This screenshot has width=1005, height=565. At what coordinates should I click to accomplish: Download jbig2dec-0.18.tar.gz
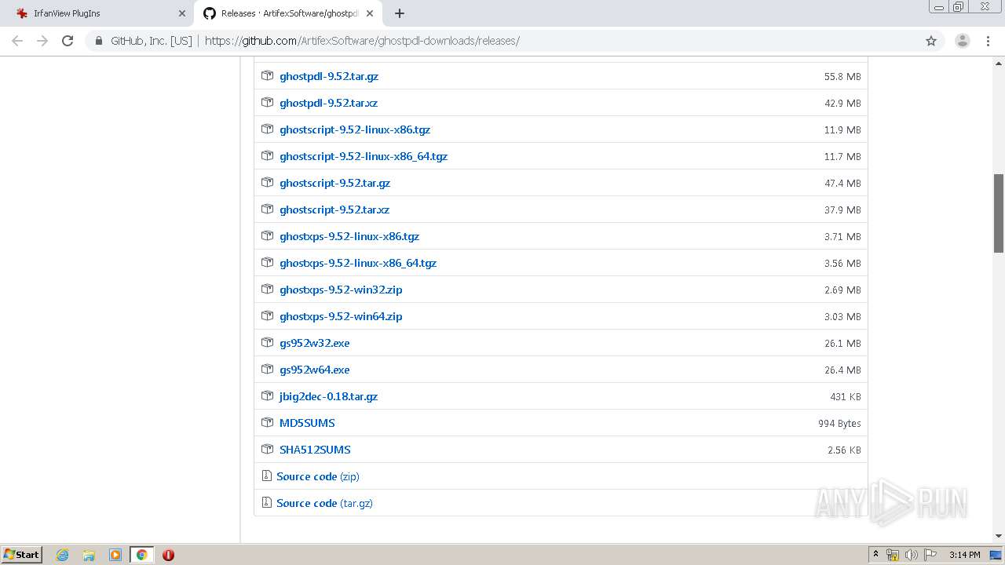(x=328, y=396)
